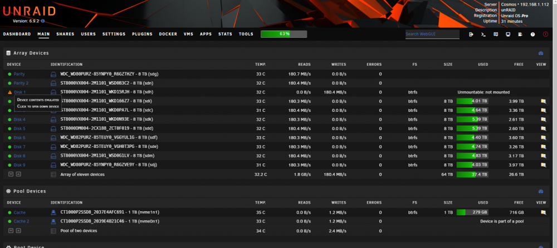Viewport: 557px width, 248px height.
Task: Click the drive icon in the Disk 5 row
Action: (x=53, y=128)
